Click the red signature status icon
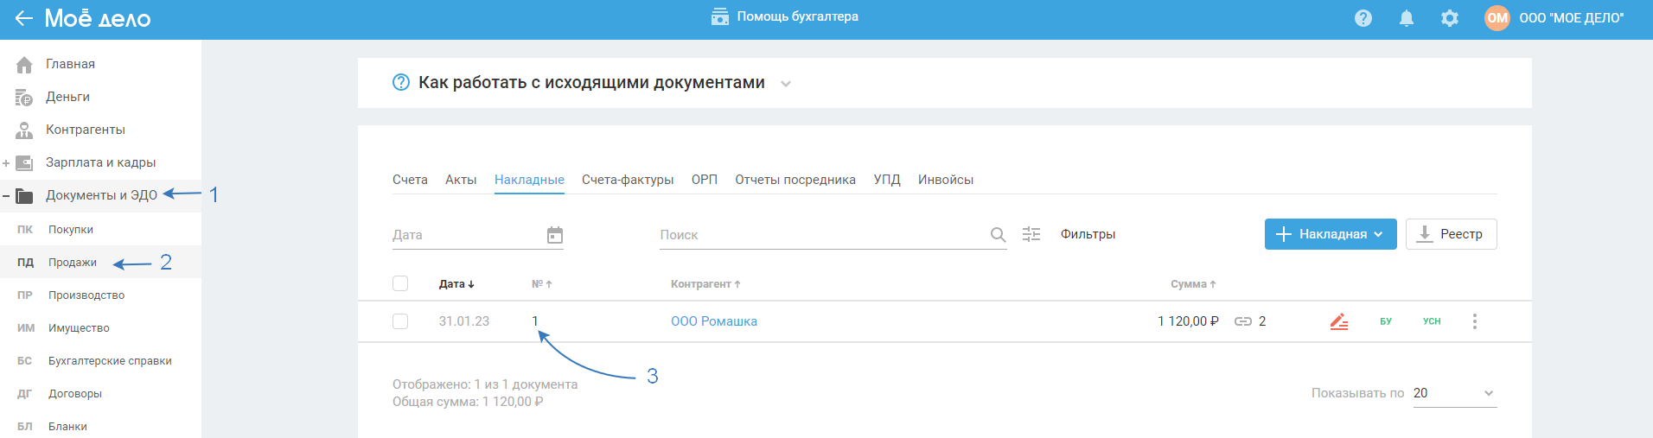 pyautogui.click(x=1339, y=321)
